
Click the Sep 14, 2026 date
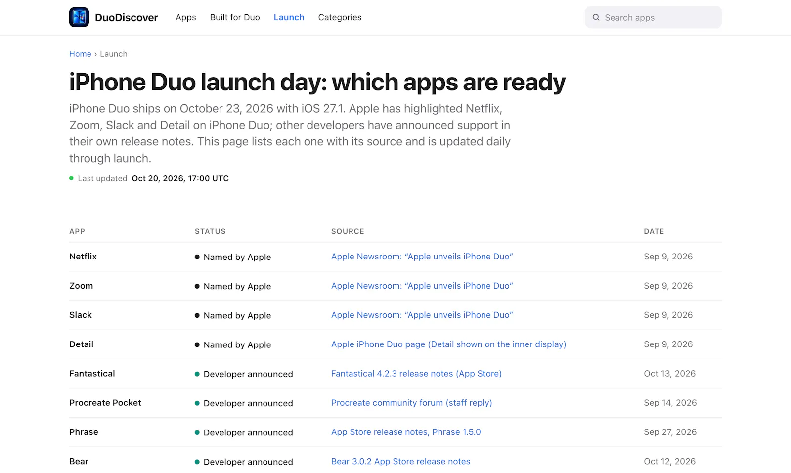point(670,403)
